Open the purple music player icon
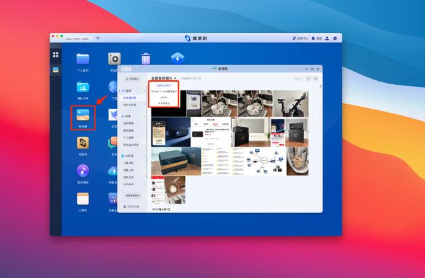Image resolution: width=425 pixels, height=278 pixels. click(82, 171)
